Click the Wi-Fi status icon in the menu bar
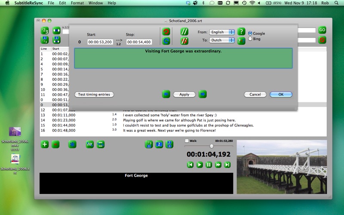This screenshot has height=215, width=344. [x=252, y=3]
